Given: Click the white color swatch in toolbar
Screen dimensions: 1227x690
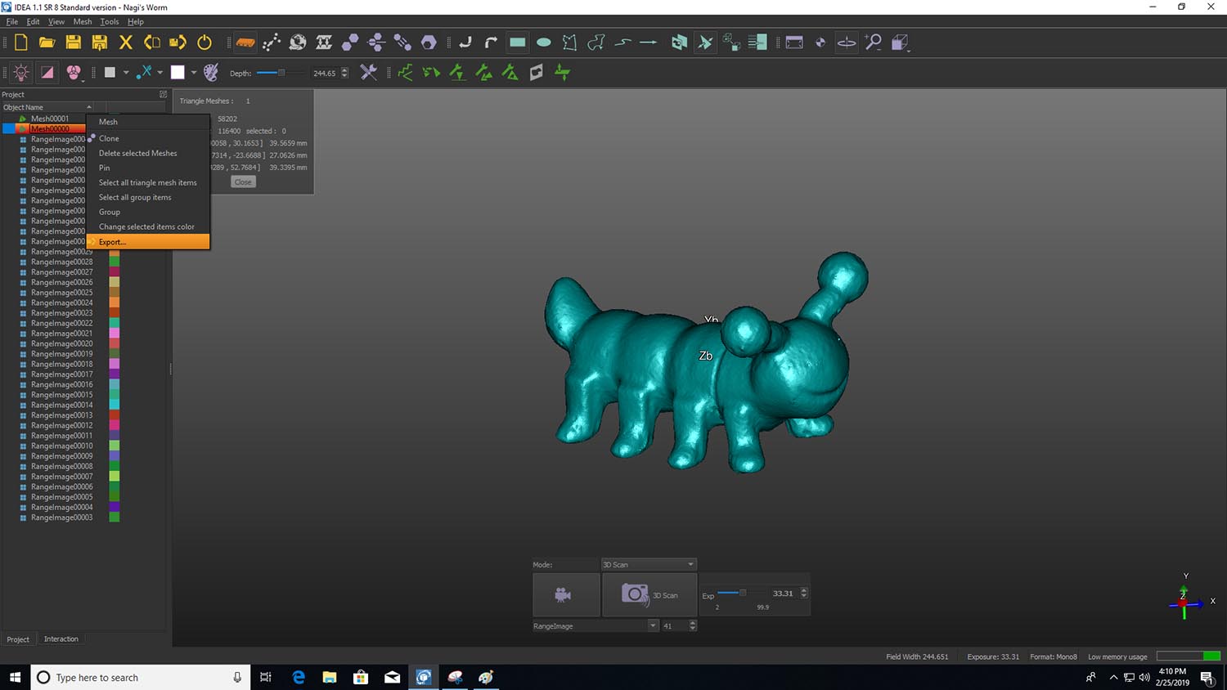Looking at the screenshot, I should pyautogui.click(x=178, y=73).
